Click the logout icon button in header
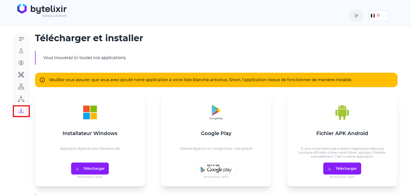The height and width of the screenshot is (195, 411). 356,15
